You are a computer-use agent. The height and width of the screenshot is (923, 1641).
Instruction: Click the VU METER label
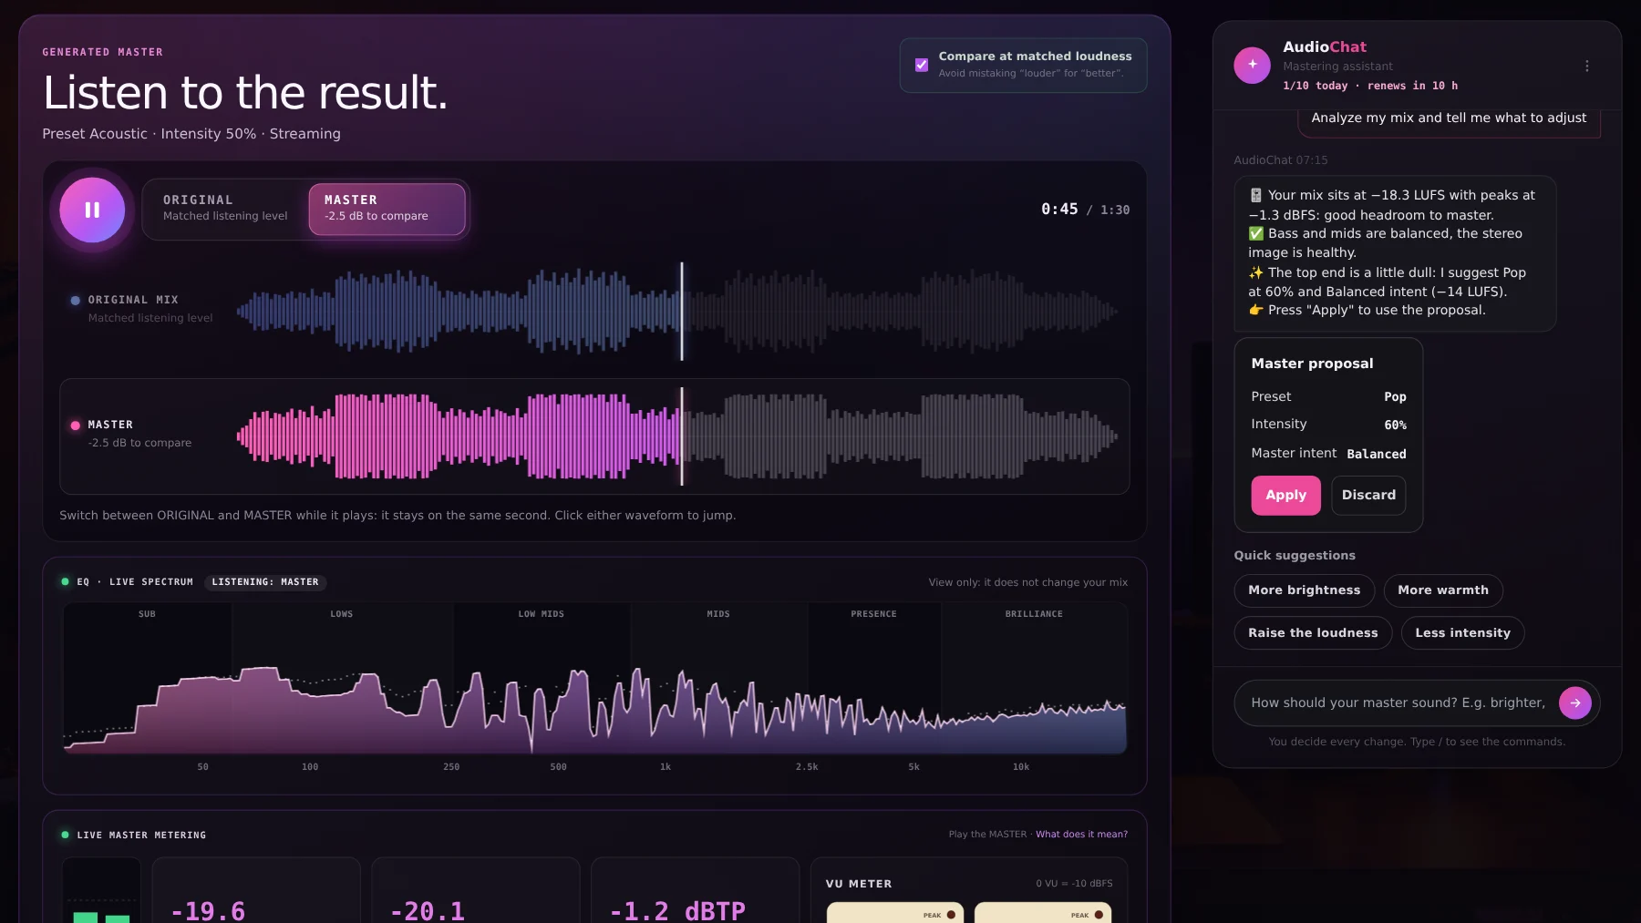pyautogui.click(x=859, y=884)
